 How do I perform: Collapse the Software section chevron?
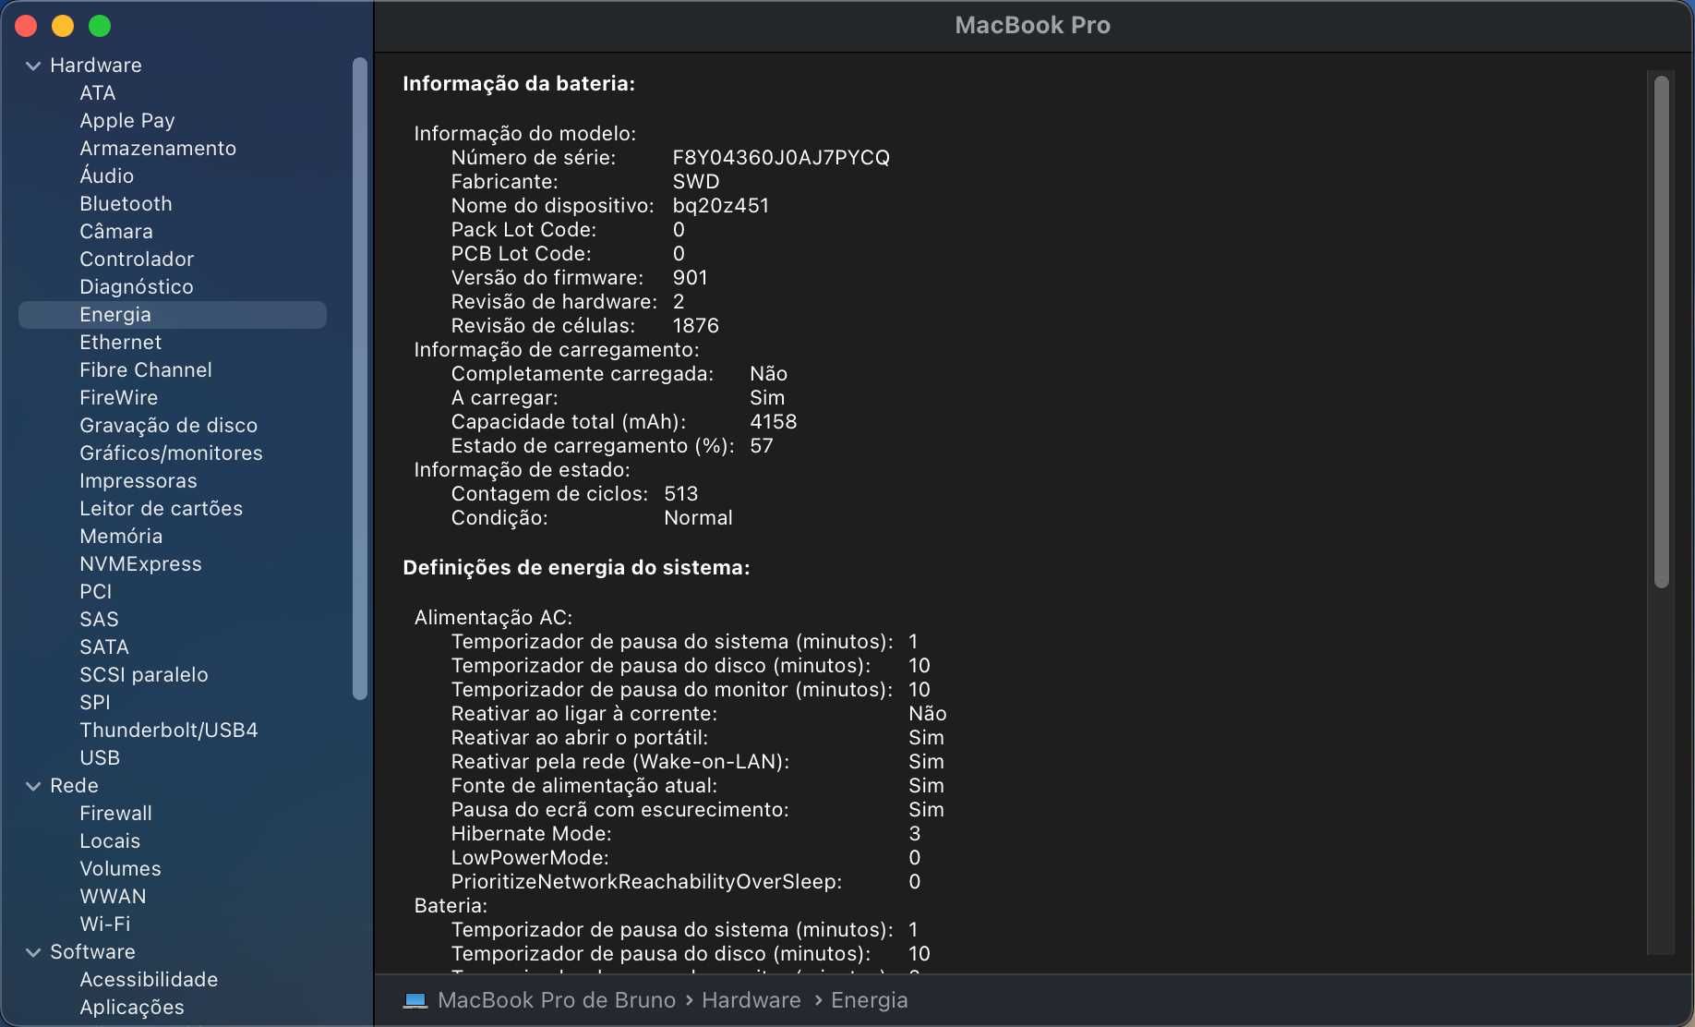click(x=33, y=952)
